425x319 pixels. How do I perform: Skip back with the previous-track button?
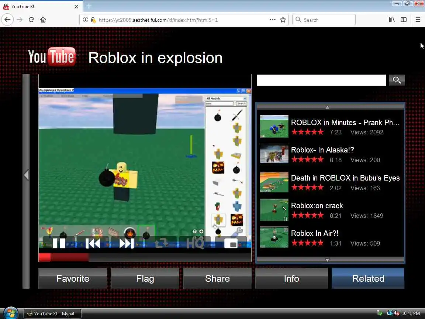(93, 243)
